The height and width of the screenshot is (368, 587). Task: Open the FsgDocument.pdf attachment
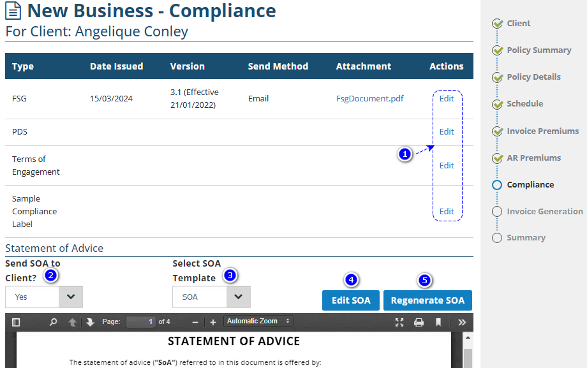tap(370, 99)
